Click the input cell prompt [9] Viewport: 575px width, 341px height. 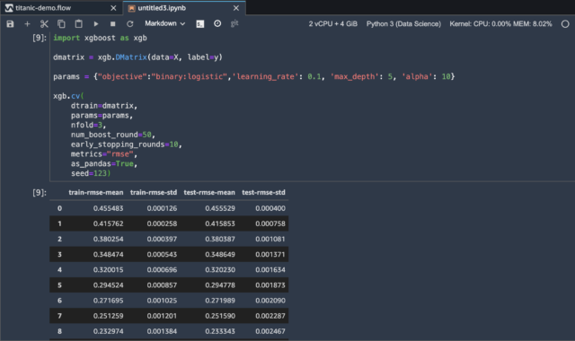tap(40, 38)
